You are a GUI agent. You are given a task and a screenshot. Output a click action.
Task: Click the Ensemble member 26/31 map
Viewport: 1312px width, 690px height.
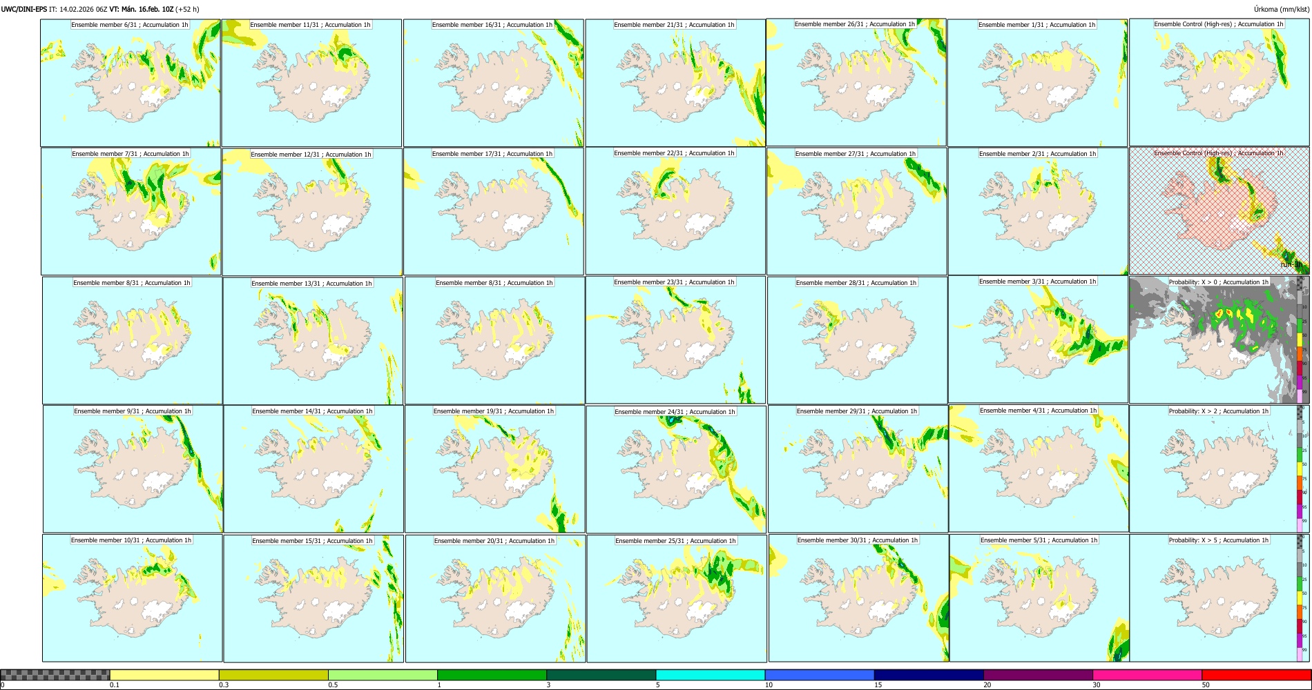(x=857, y=82)
